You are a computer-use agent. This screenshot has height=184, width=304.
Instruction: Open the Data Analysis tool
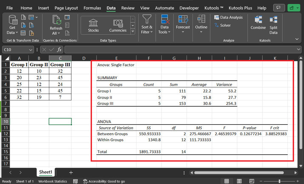point(228,17)
